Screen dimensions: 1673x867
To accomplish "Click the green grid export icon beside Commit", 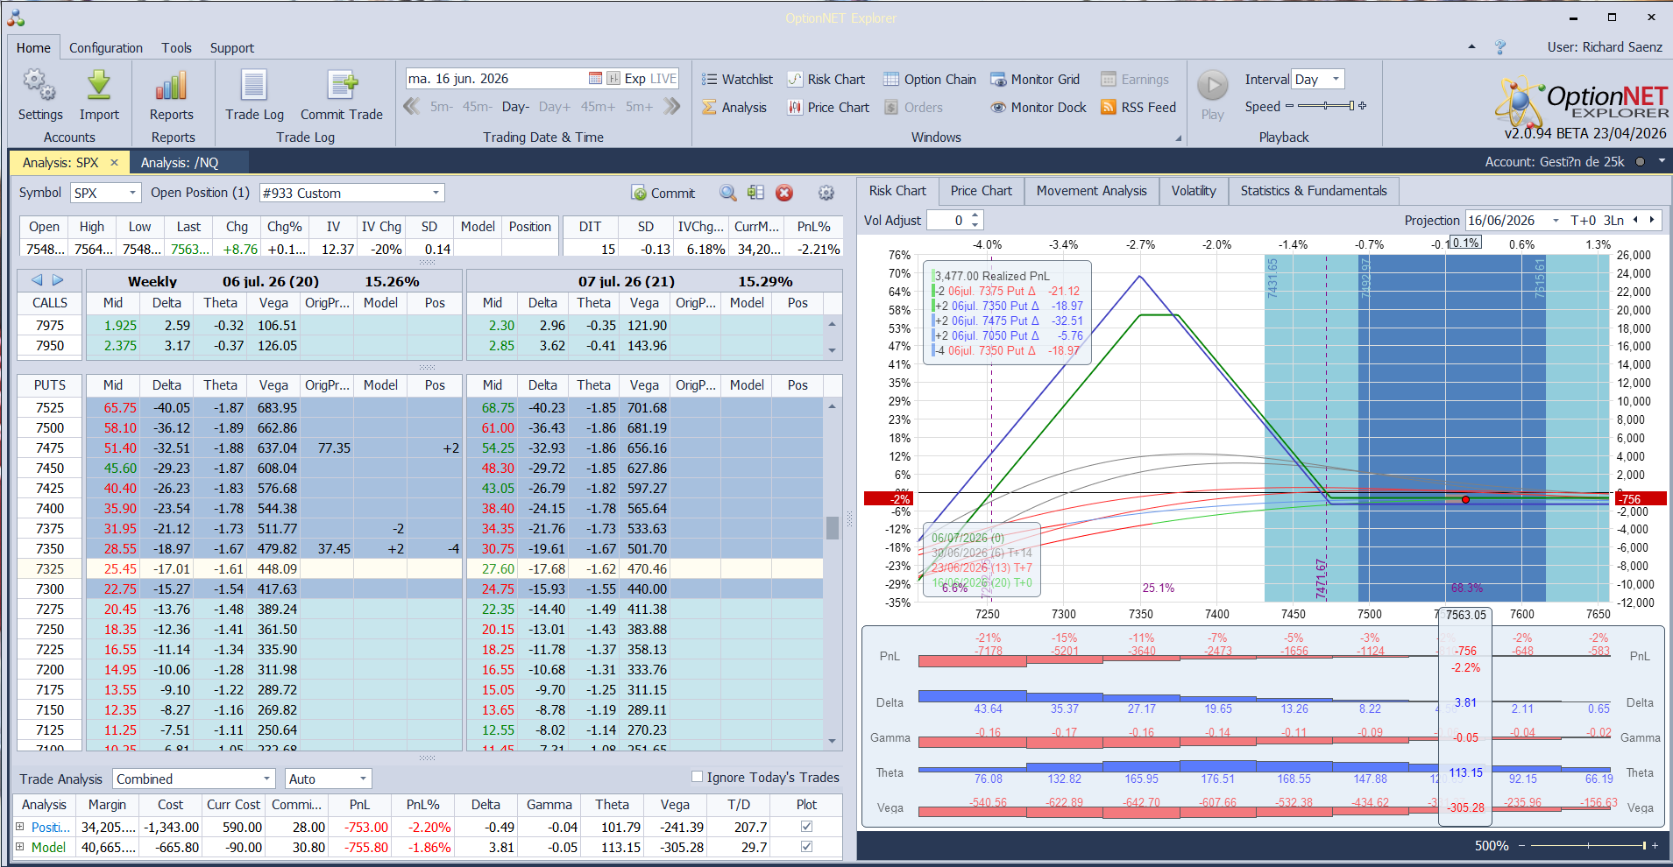I will coord(755,193).
